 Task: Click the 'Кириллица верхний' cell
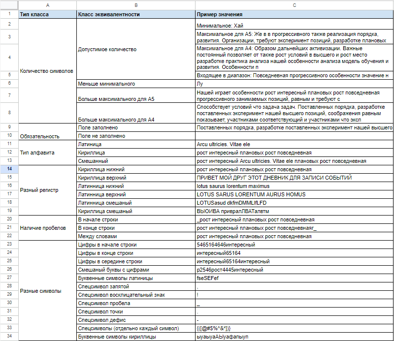point(136,178)
